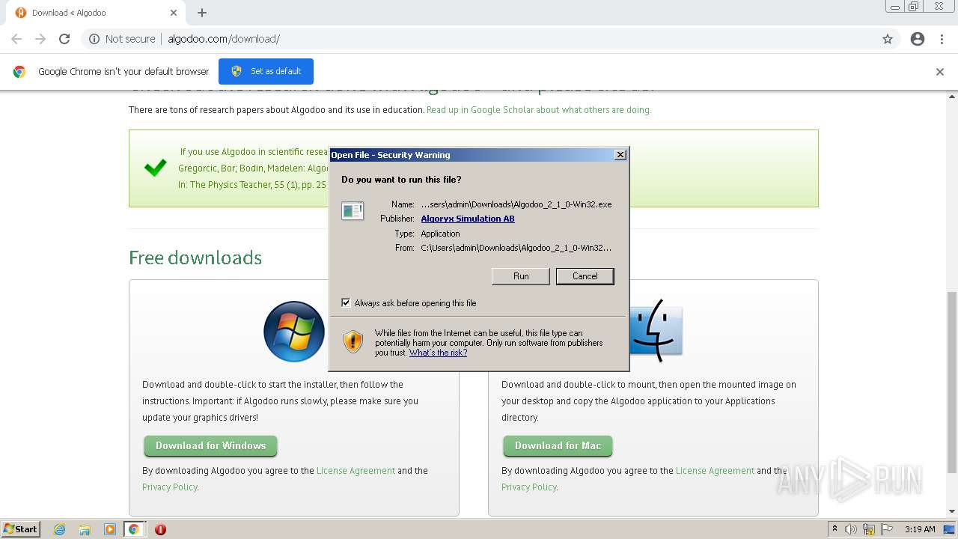Open the License Agreement link under Mac download
The height and width of the screenshot is (539, 958).
(x=715, y=471)
